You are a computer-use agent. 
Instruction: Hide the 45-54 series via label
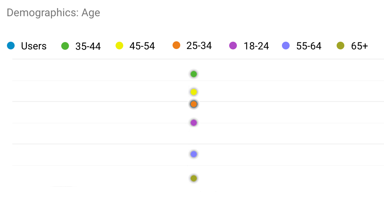tap(142, 46)
